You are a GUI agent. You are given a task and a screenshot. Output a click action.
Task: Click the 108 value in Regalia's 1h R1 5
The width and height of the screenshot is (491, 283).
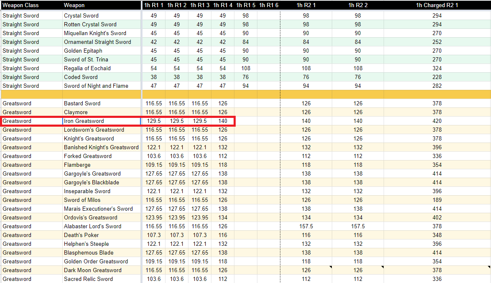(x=246, y=68)
